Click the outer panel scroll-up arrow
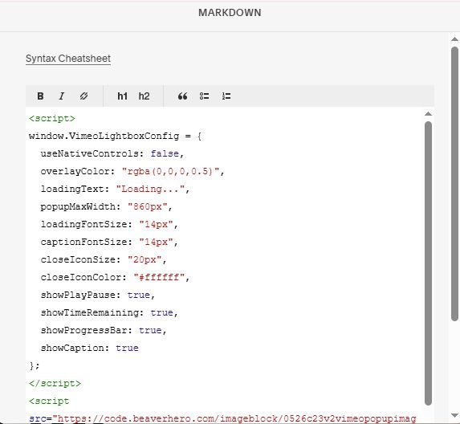Screen dimensions: 460x424 point(454,39)
